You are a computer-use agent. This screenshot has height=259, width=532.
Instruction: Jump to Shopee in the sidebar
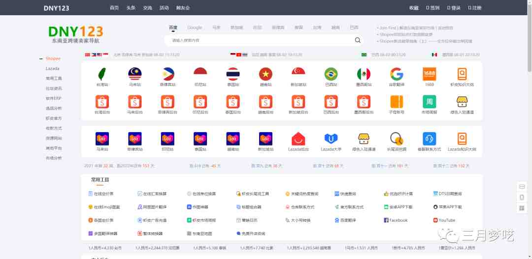53,58
